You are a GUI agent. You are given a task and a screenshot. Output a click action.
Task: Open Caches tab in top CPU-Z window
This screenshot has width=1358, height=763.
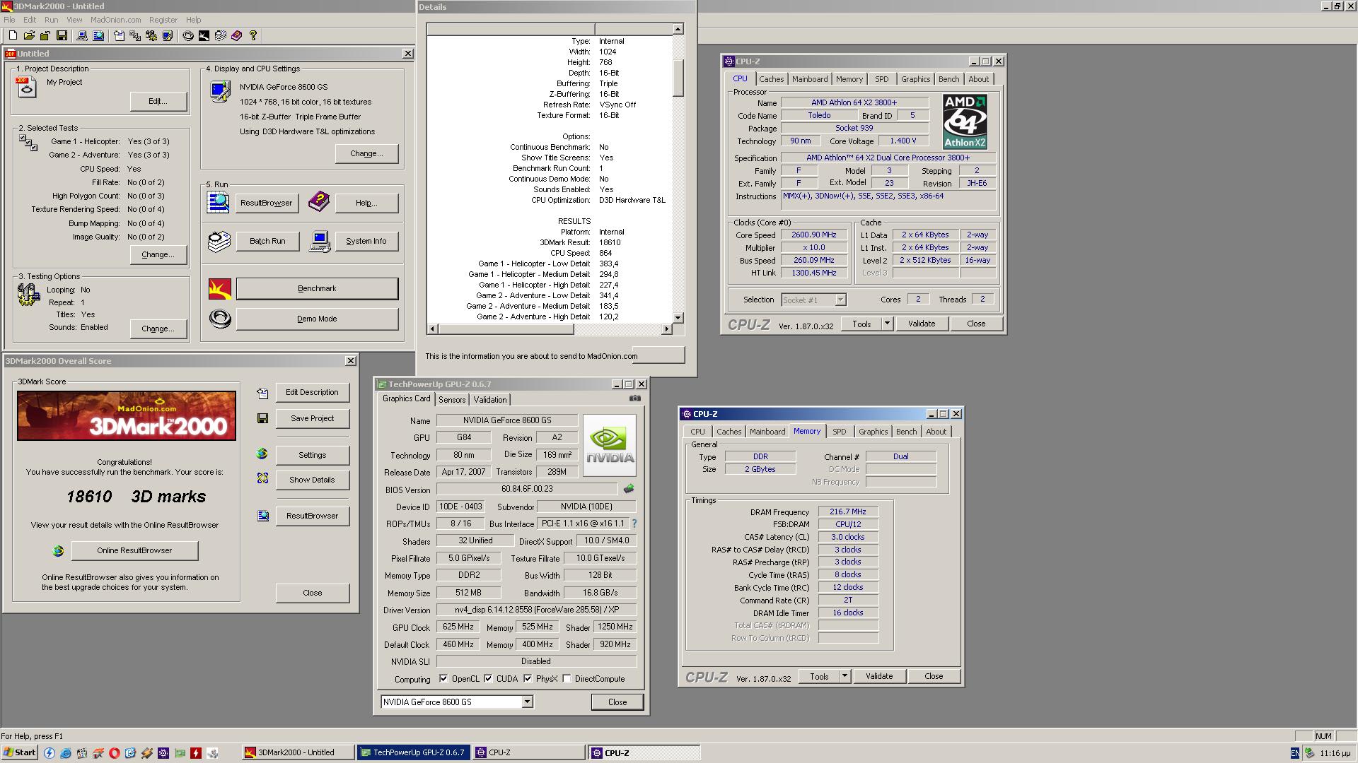[x=771, y=79]
